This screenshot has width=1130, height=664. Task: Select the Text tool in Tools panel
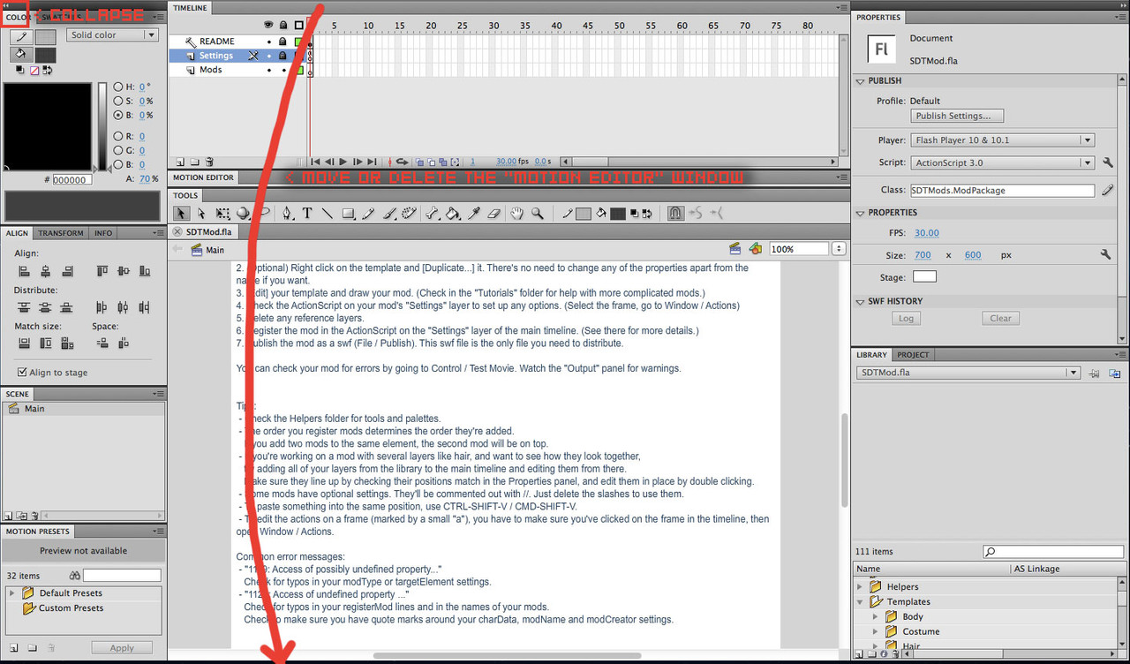click(307, 213)
